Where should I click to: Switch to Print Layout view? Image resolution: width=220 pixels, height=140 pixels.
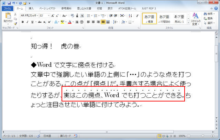coord(159,136)
